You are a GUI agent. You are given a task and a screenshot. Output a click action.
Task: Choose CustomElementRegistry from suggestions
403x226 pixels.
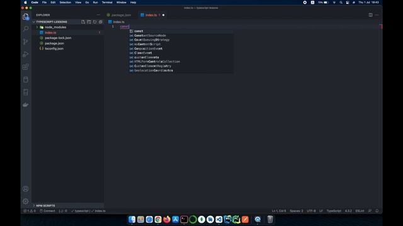point(181,66)
